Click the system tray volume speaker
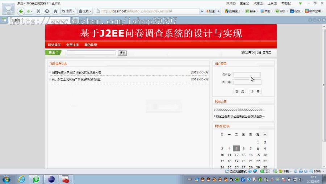Viewport: 326px width, 184px height. (300, 179)
